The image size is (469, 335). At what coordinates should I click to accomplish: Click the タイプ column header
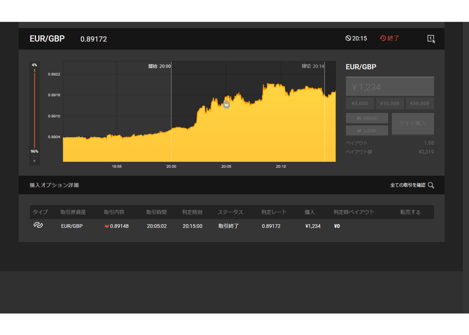[40, 212]
